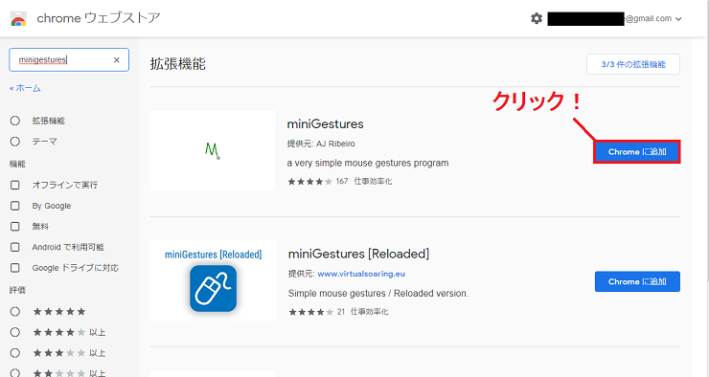Enable the オフラインで実行 checkbox
The width and height of the screenshot is (709, 377).
coord(15,185)
